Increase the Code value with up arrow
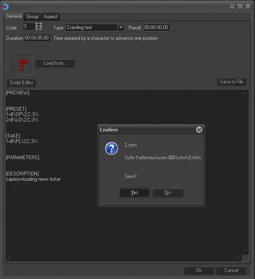Screen dimensions: 255x279 (39, 24)
